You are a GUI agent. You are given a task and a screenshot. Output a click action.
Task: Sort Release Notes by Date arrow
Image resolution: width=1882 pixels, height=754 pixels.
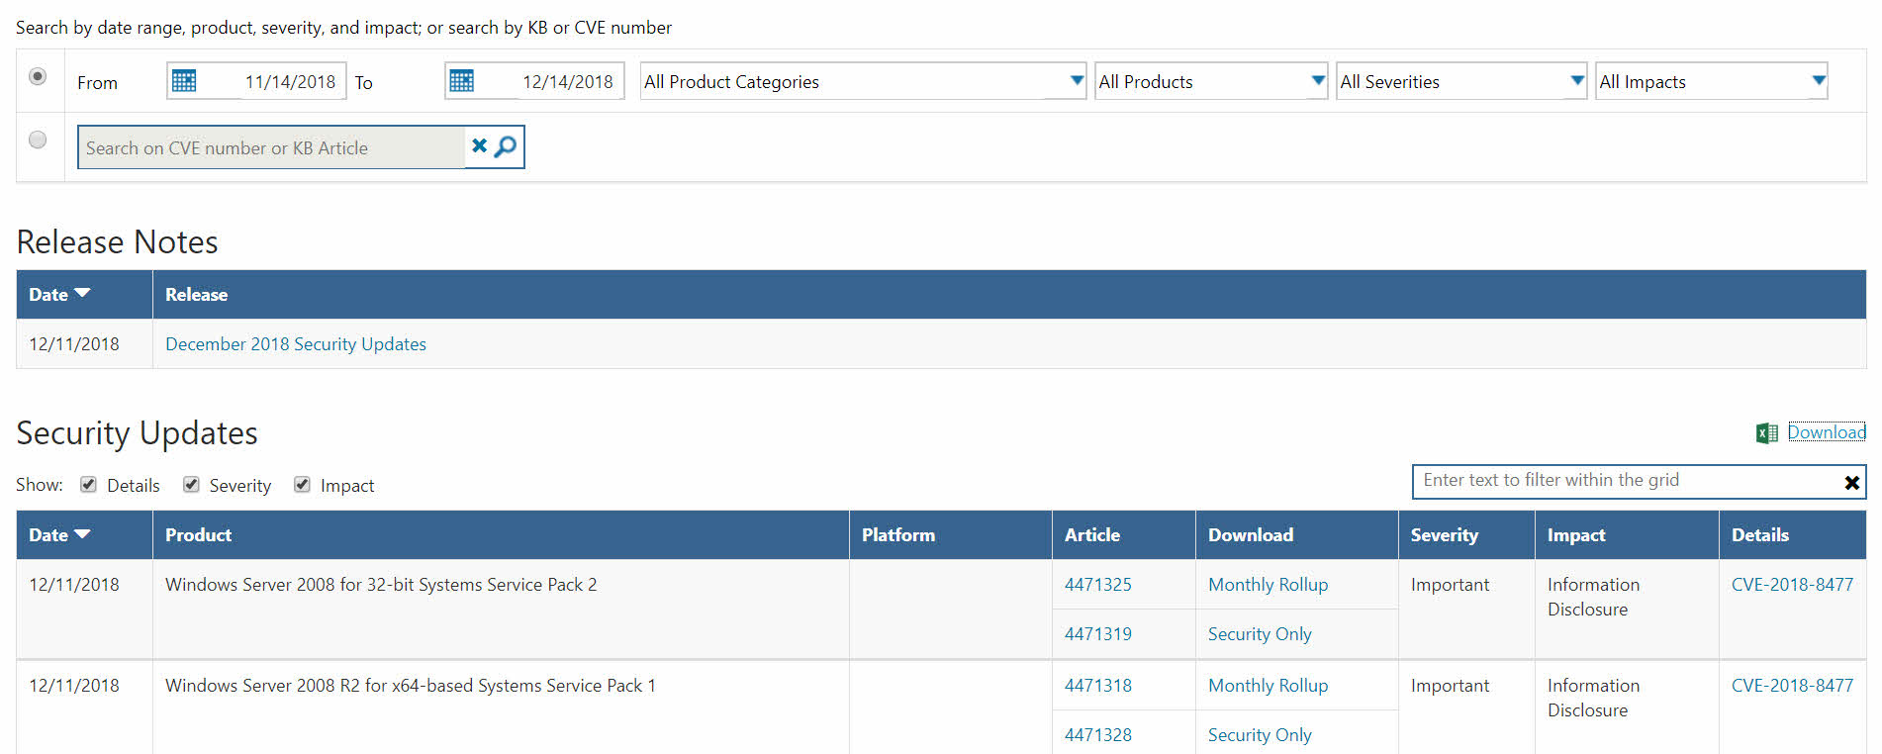82,293
